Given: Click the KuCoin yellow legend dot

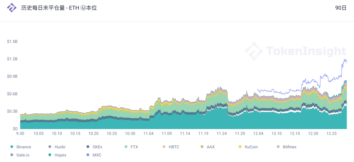Looking at the screenshot, I should coord(240,147).
